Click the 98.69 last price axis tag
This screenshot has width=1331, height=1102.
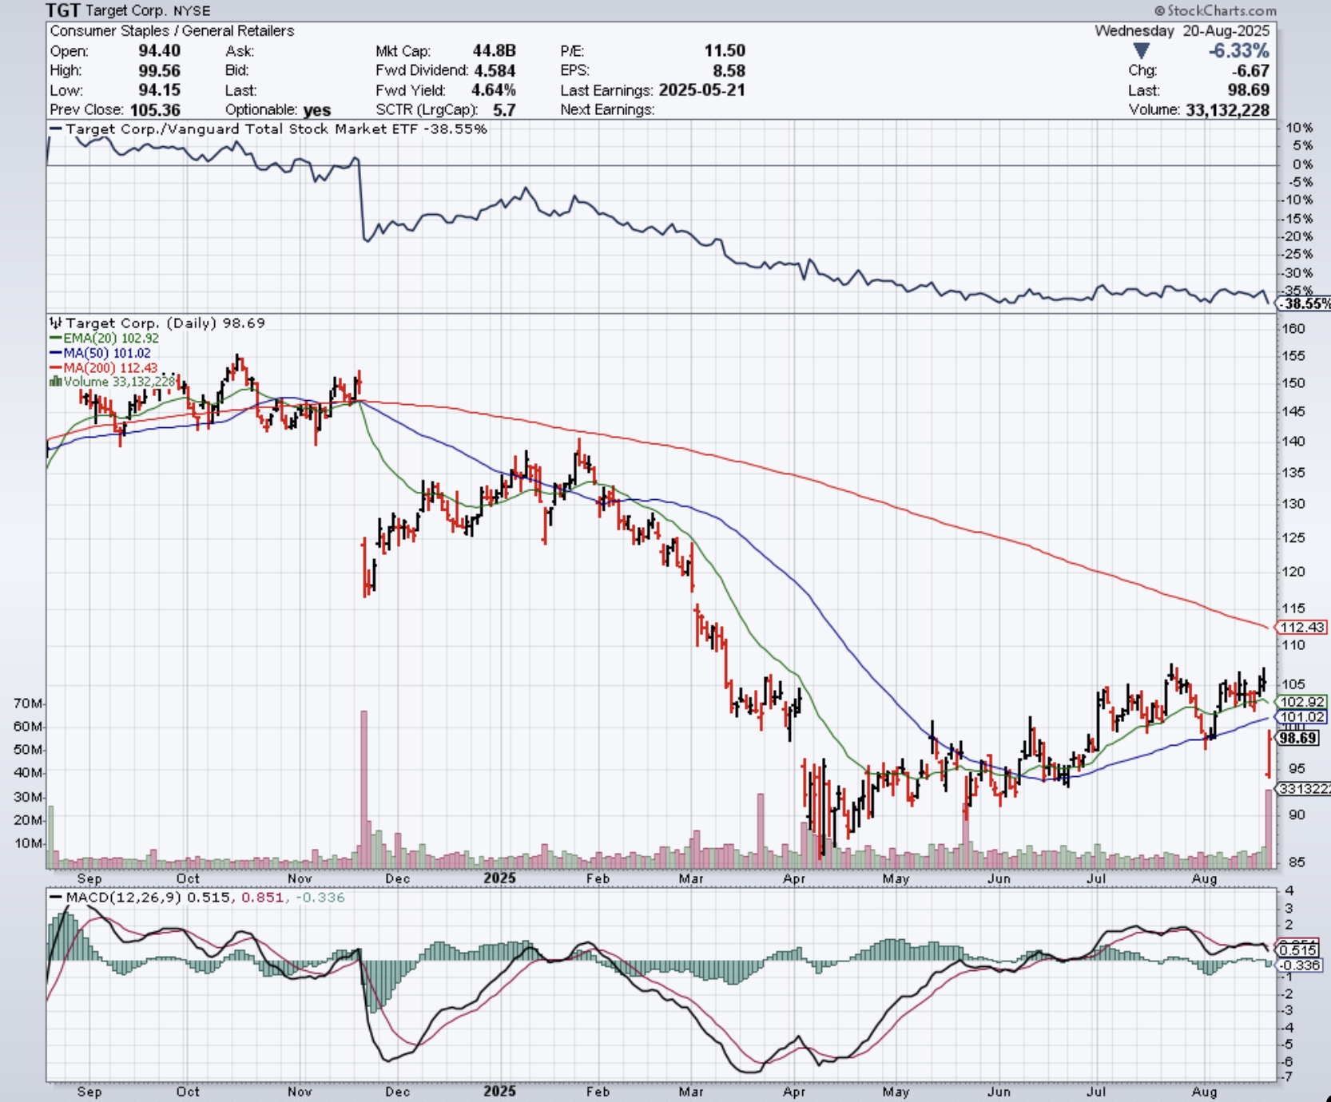pos(1298,738)
